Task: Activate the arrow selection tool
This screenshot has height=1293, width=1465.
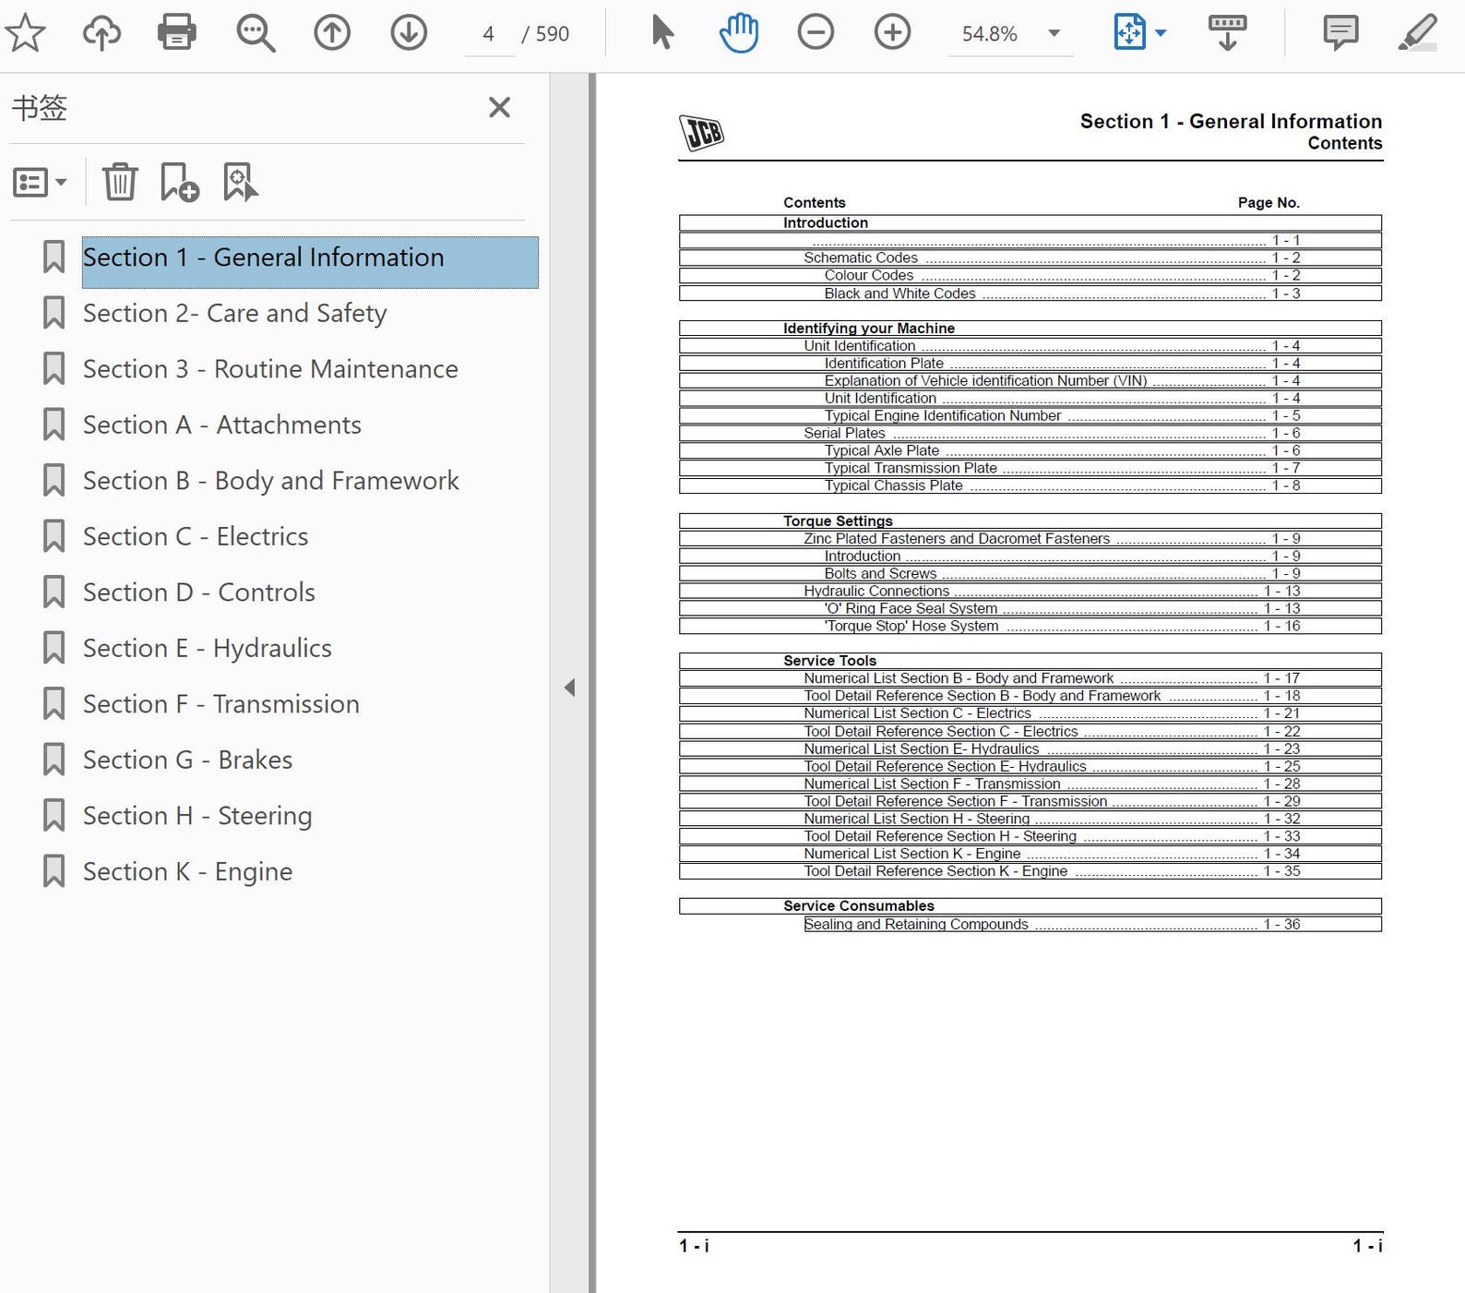Action: 661,33
